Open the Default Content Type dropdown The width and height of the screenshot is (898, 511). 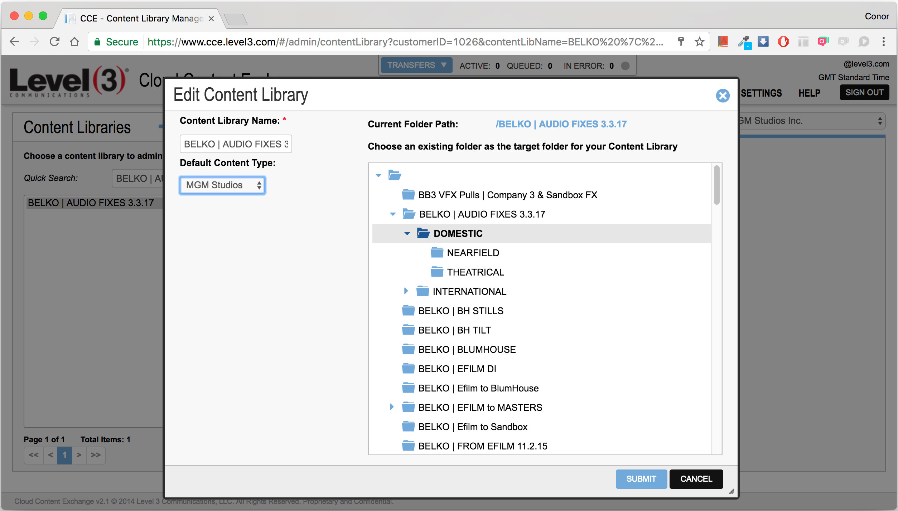point(222,185)
